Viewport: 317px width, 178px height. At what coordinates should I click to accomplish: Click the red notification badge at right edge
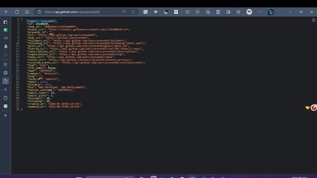(x=314, y=108)
